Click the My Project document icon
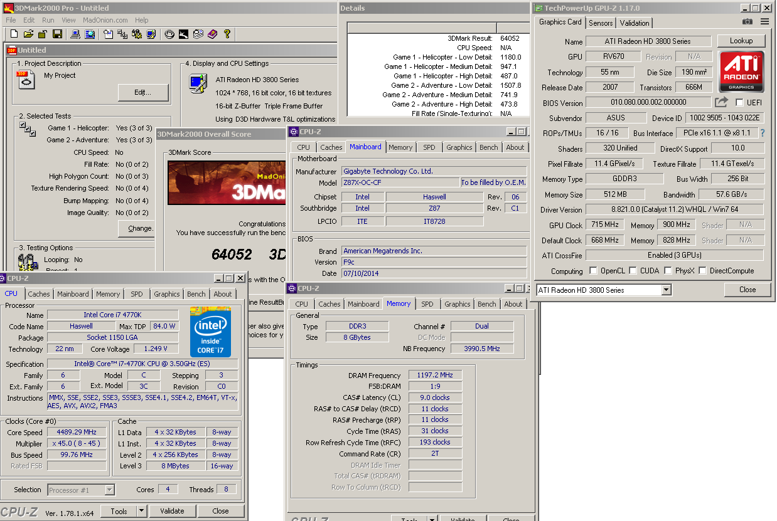 [x=26, y=80]
